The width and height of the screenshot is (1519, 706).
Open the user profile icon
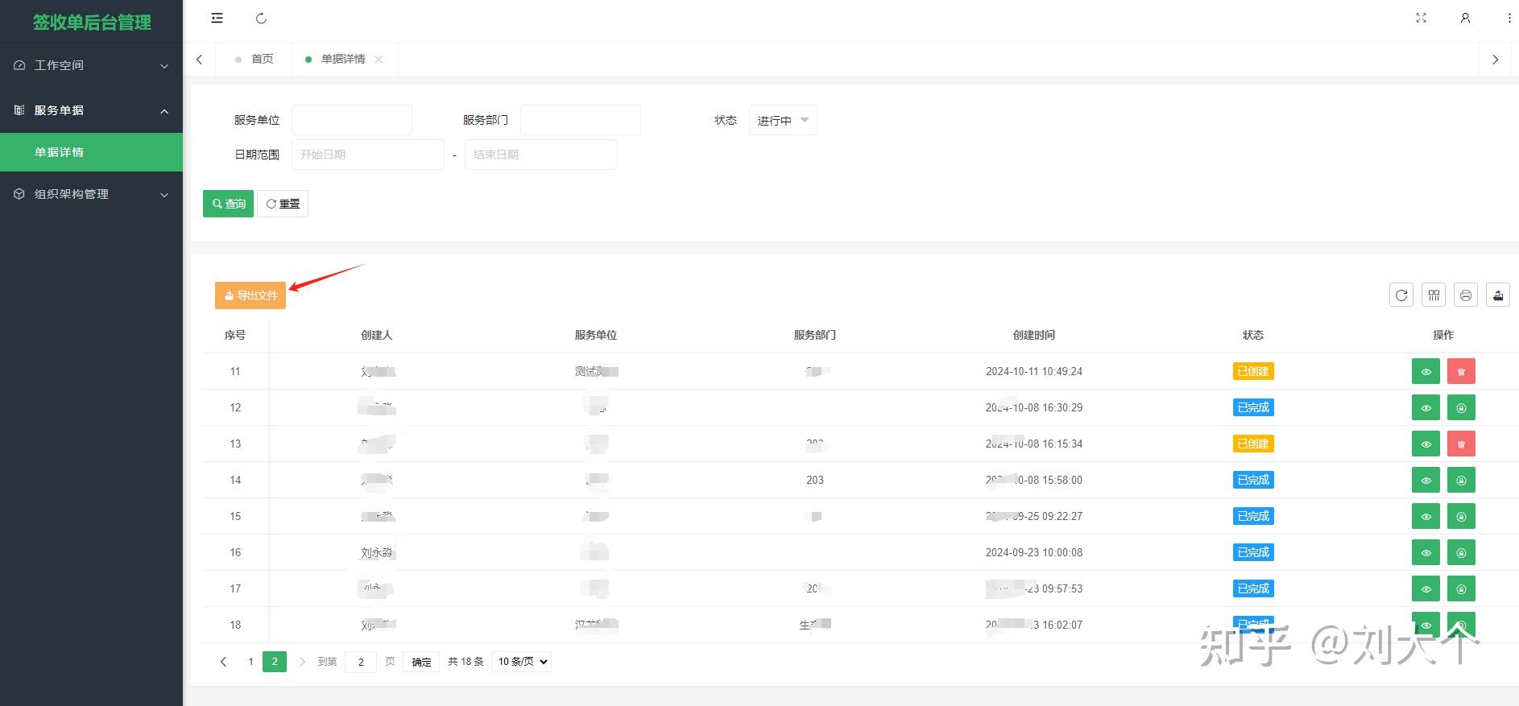(x=1465, y=18)
